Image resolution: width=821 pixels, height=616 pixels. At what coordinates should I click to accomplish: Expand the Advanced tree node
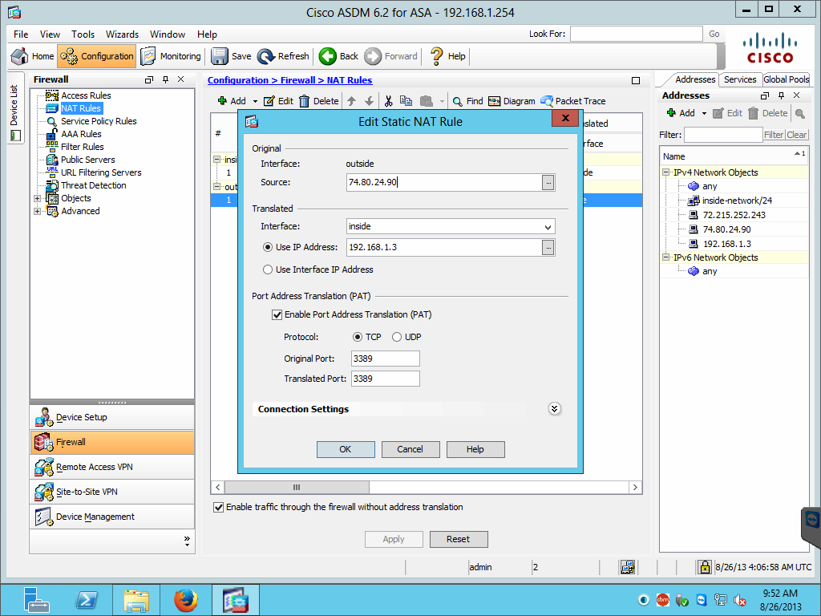(37, 212)
